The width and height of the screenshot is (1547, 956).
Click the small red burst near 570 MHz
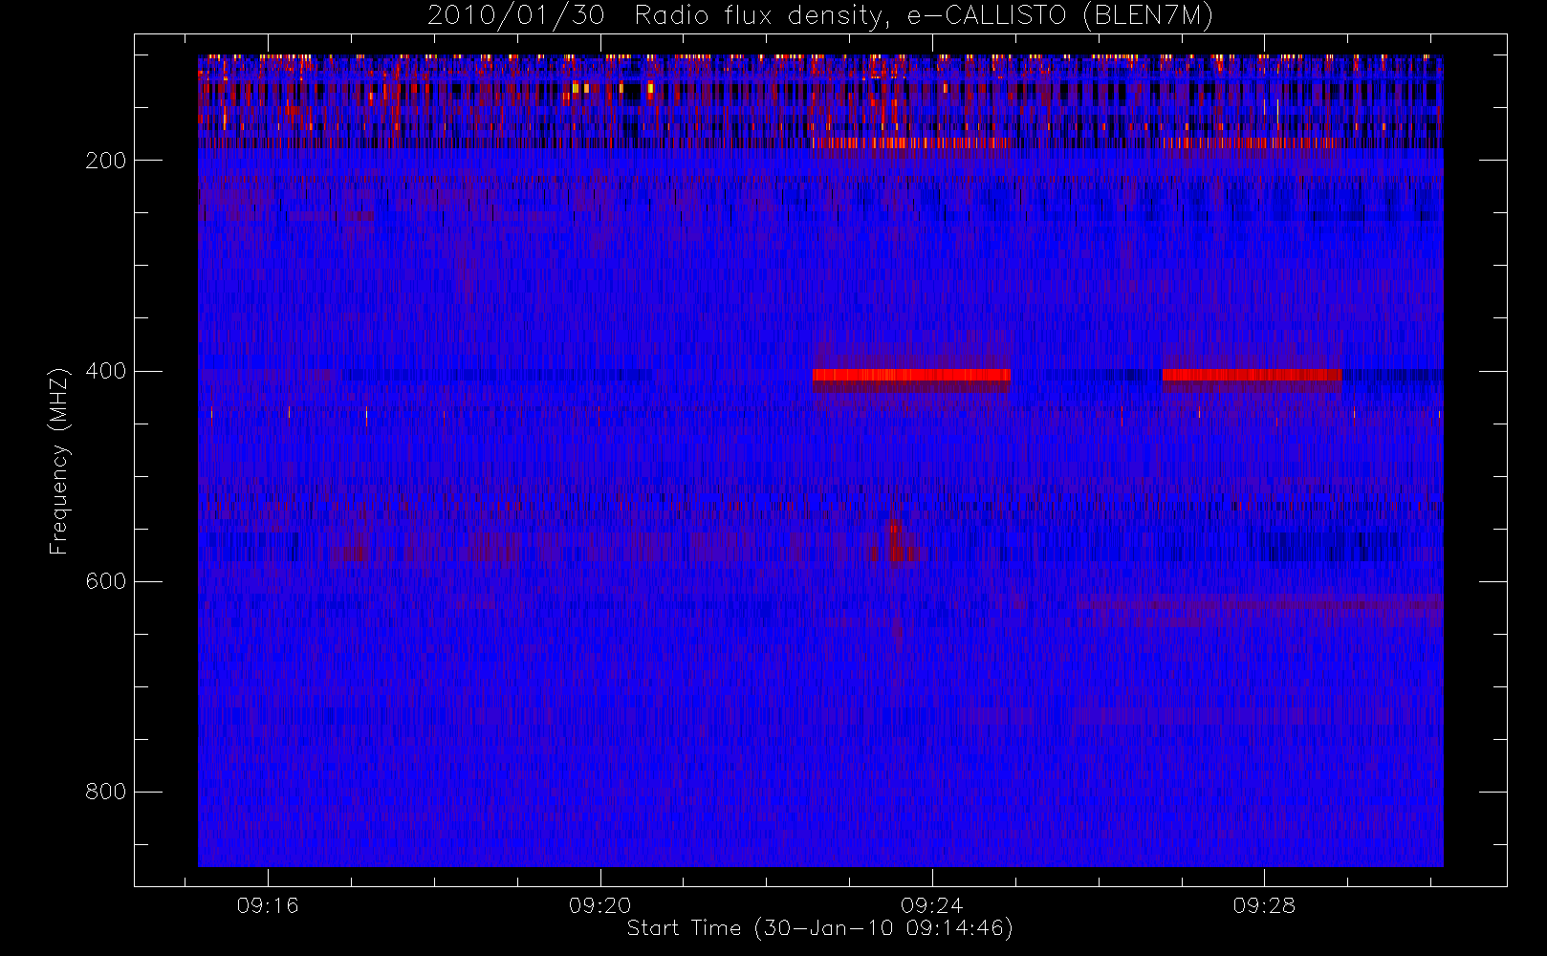[896, 542]
